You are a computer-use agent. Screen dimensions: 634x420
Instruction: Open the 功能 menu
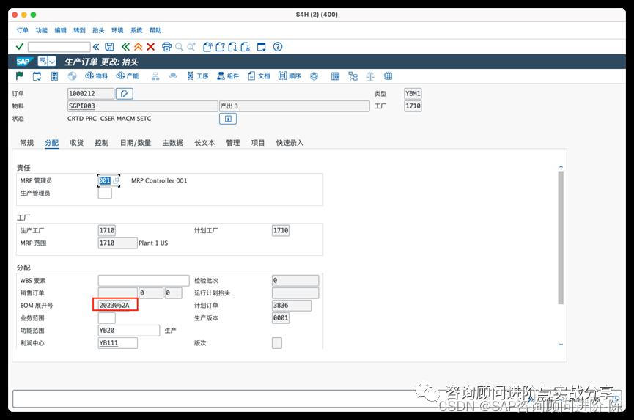point(41,30)
